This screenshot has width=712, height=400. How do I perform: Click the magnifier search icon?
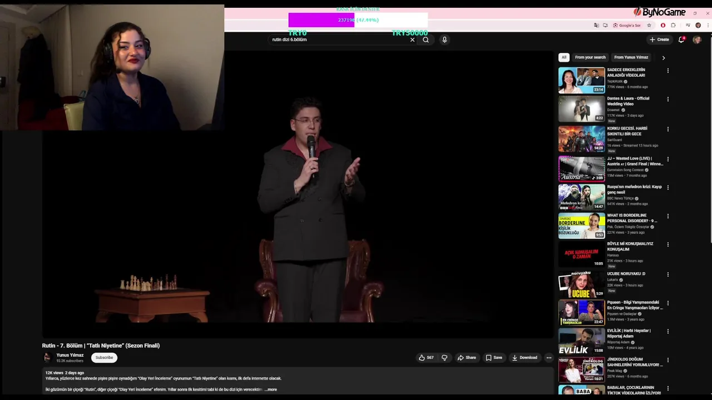[426, 39]
